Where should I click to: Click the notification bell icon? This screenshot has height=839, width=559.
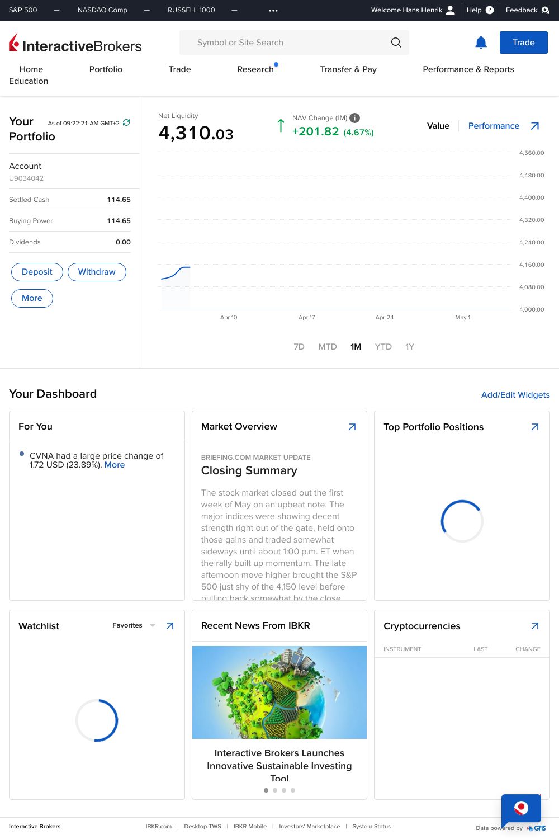tap(481, 43)
